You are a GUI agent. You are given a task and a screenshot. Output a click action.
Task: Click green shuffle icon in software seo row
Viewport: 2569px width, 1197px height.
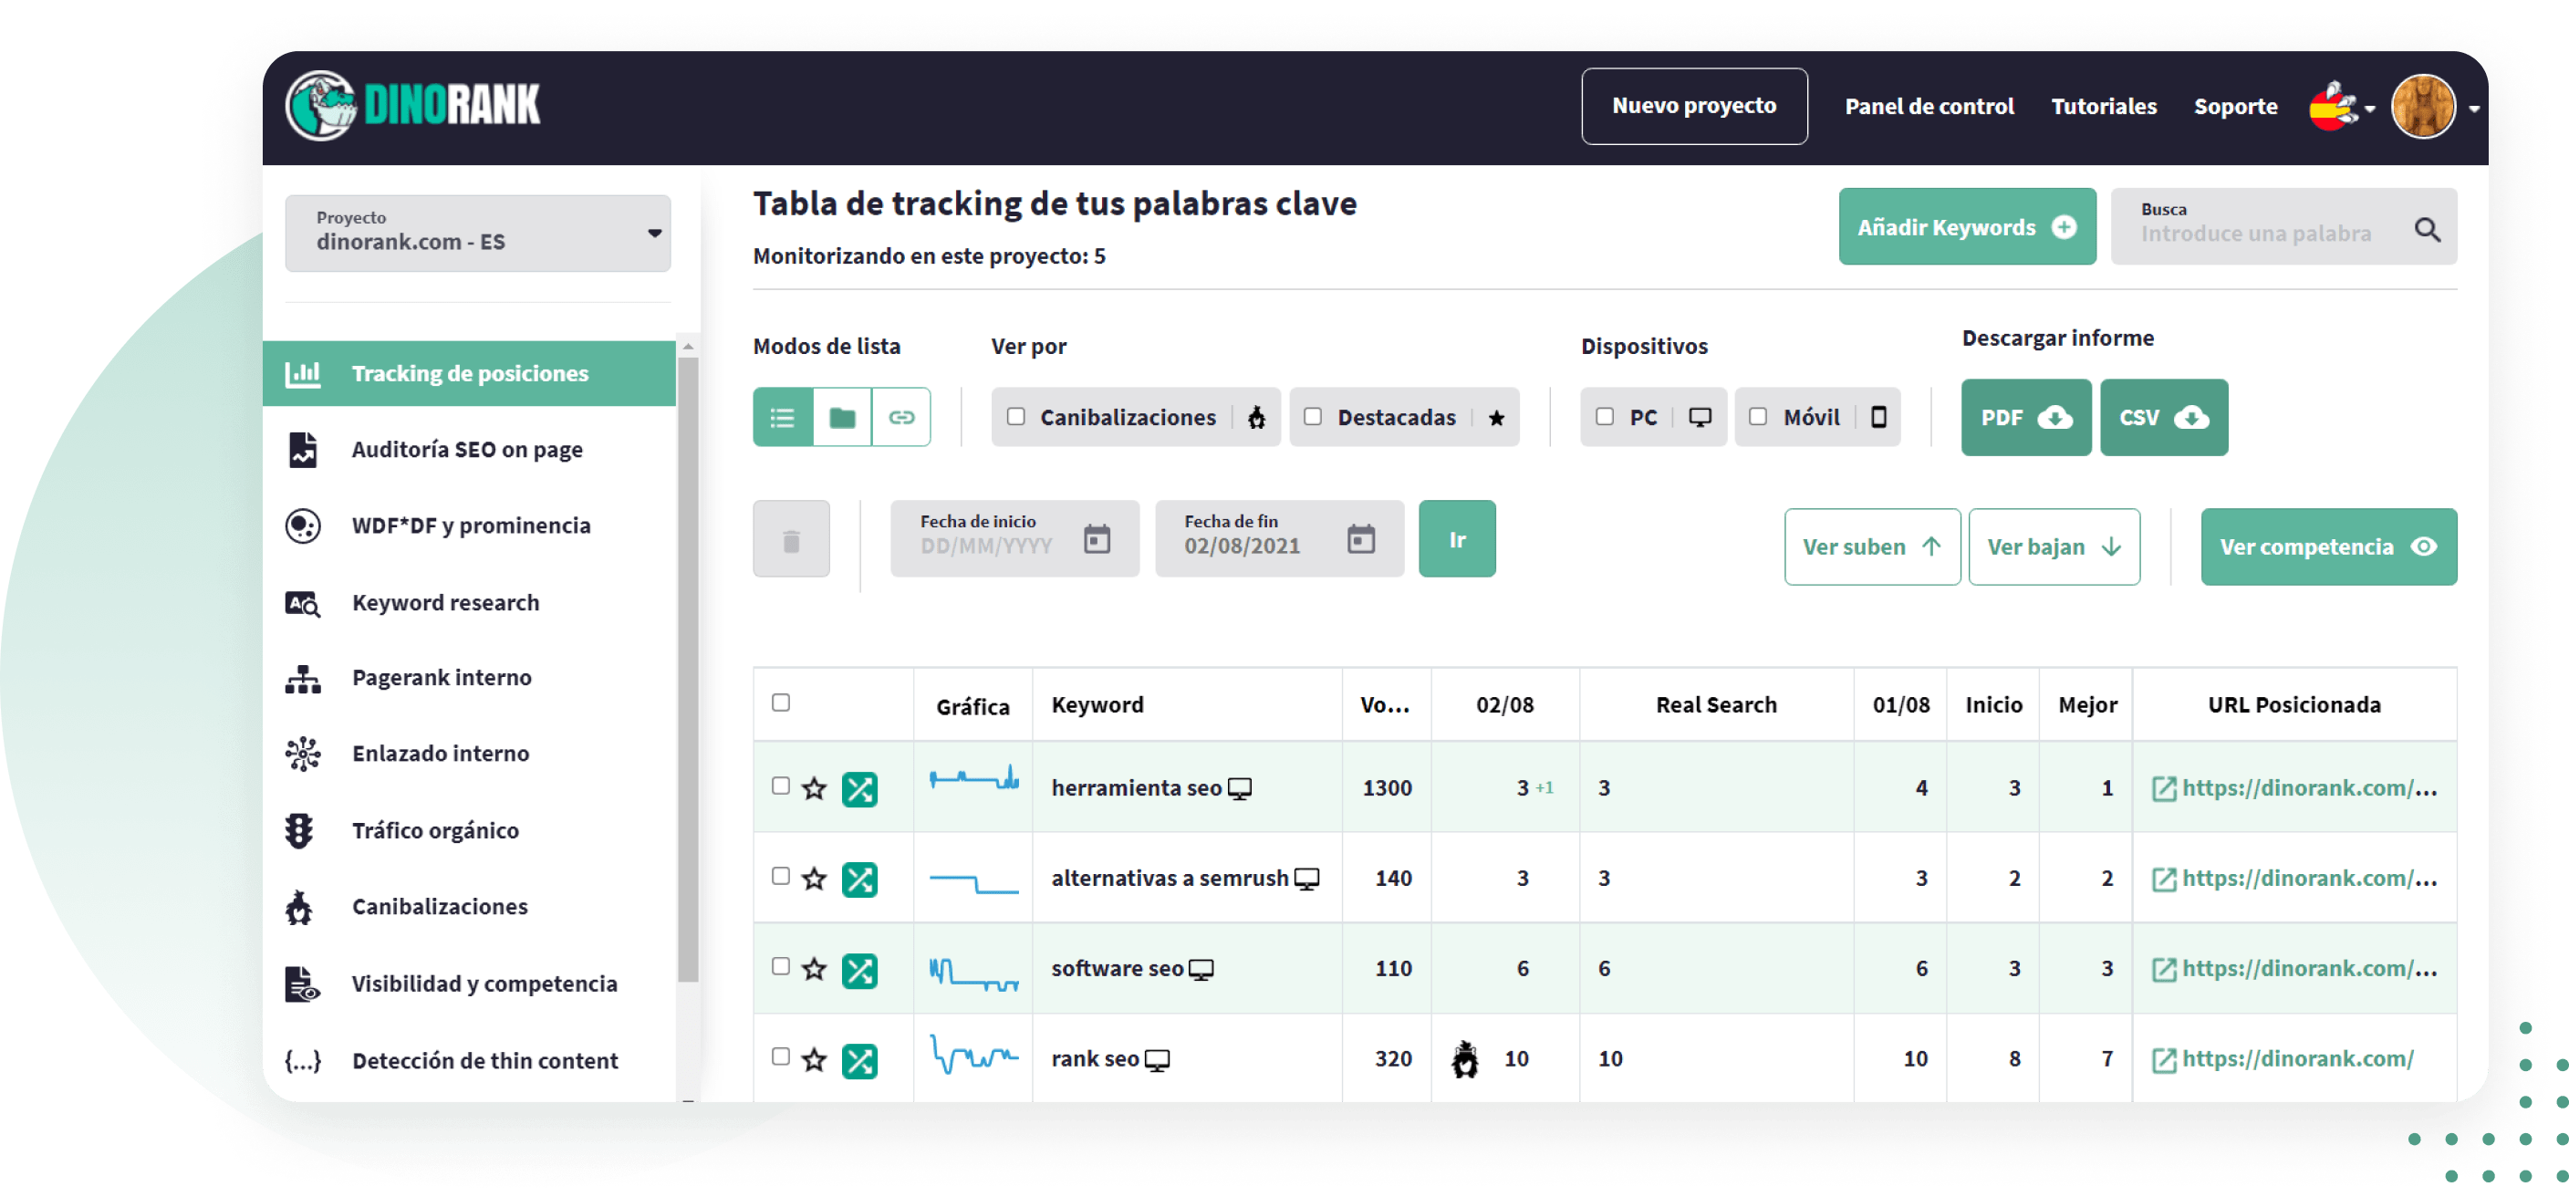858,971
